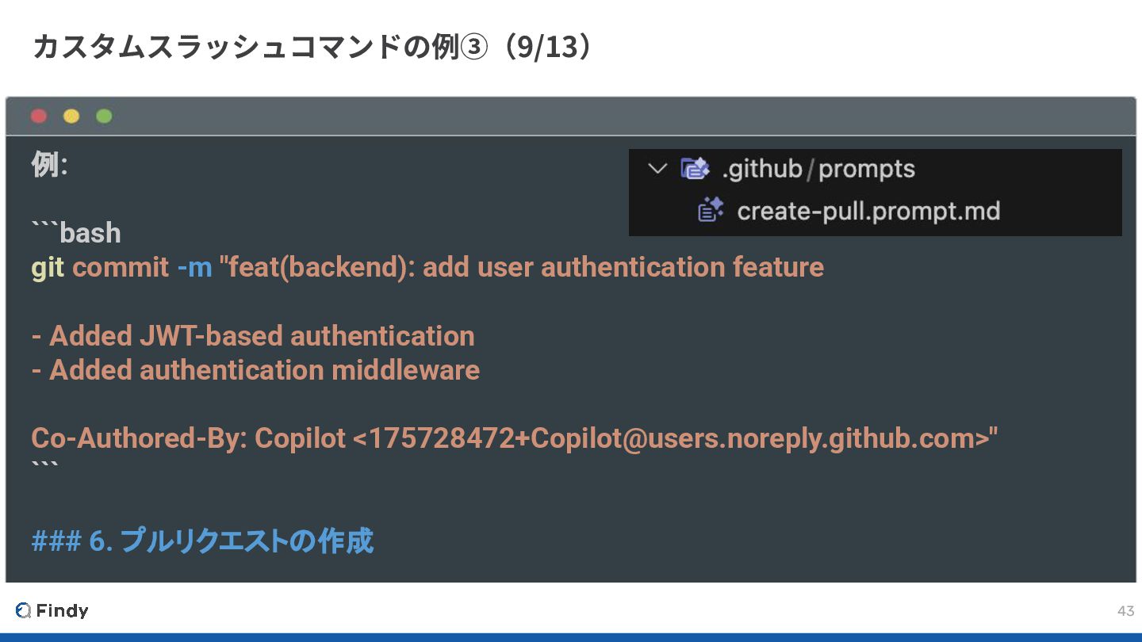The image size is (1142, 642).
Task: Click heading '### 6. プルリクエストの作成'
Action: click(202, 541)
